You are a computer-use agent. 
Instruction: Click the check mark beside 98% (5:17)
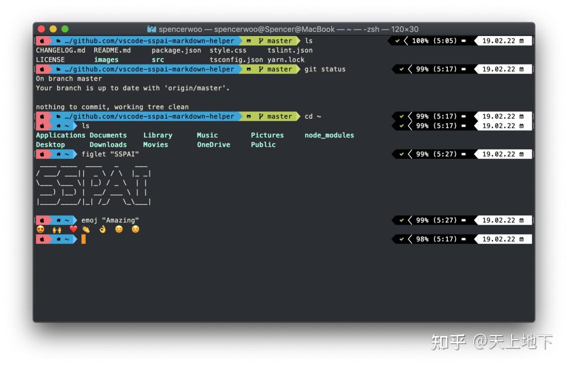tap(401, 239)
